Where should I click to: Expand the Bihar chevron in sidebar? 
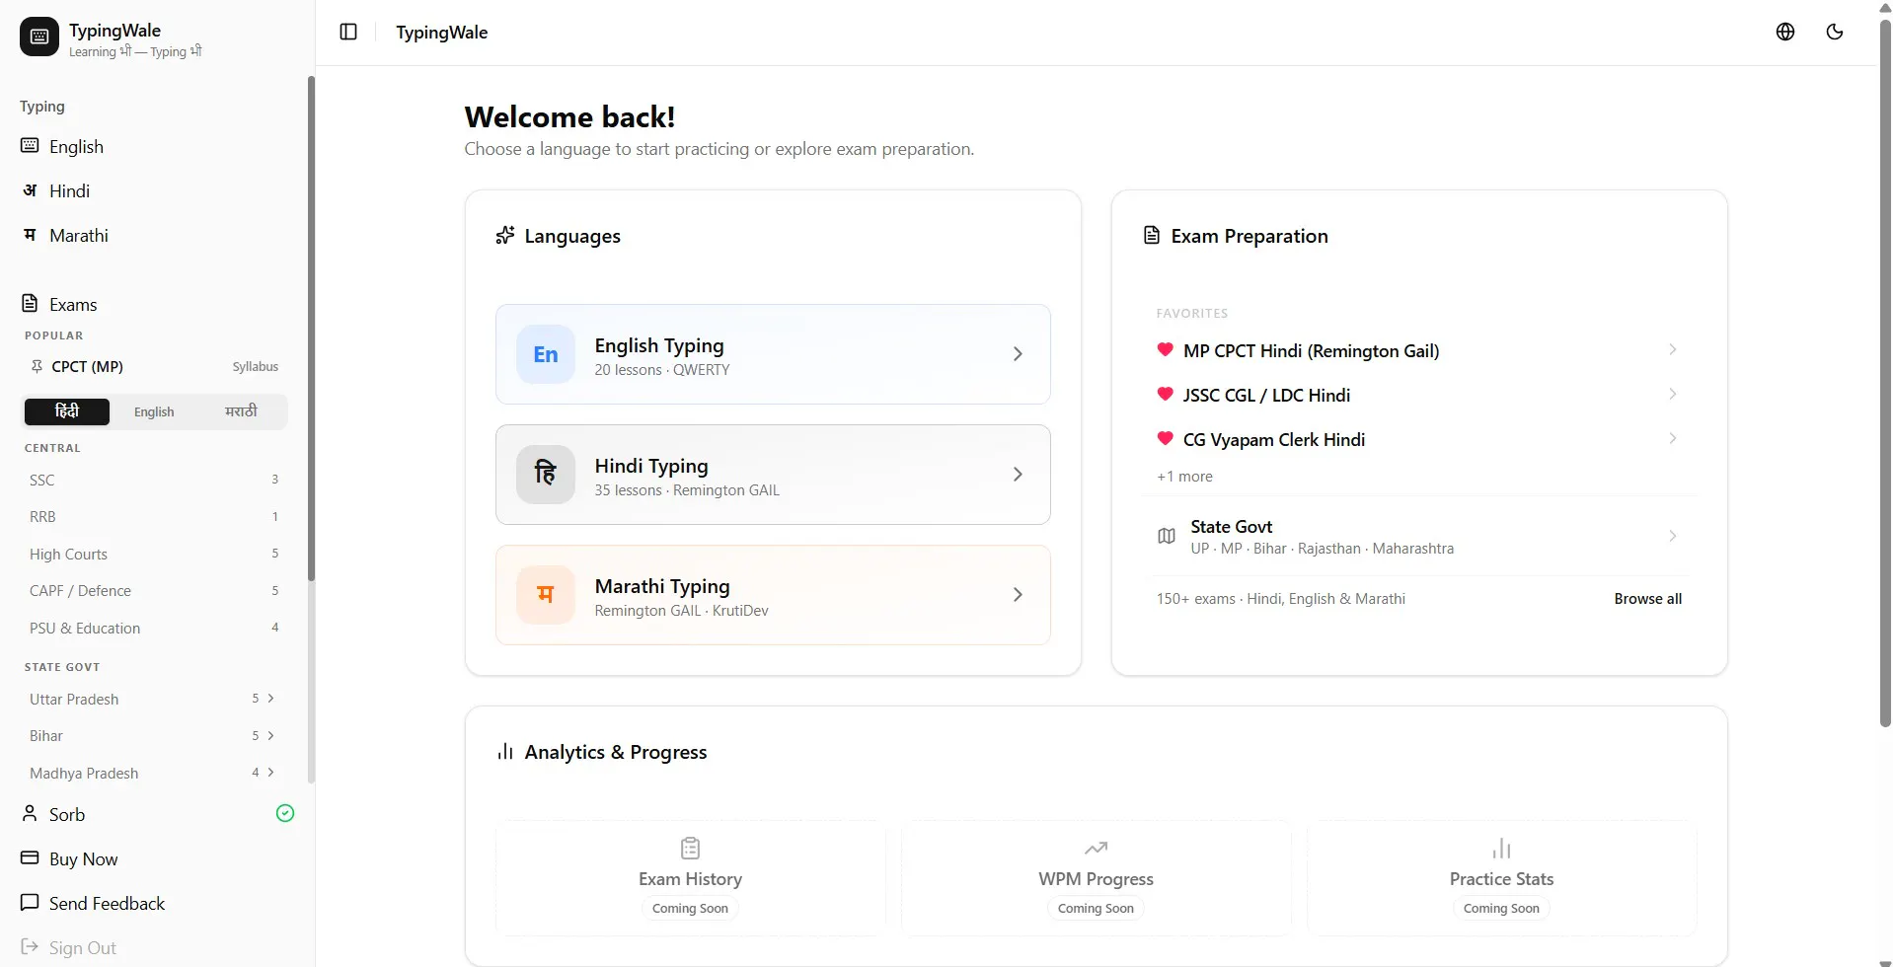pyautogui.click(x=270, y=735)
